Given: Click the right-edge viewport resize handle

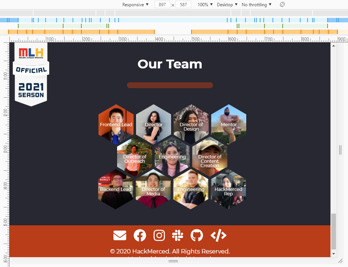Looking at the screenshot, I should coord(340,150).
